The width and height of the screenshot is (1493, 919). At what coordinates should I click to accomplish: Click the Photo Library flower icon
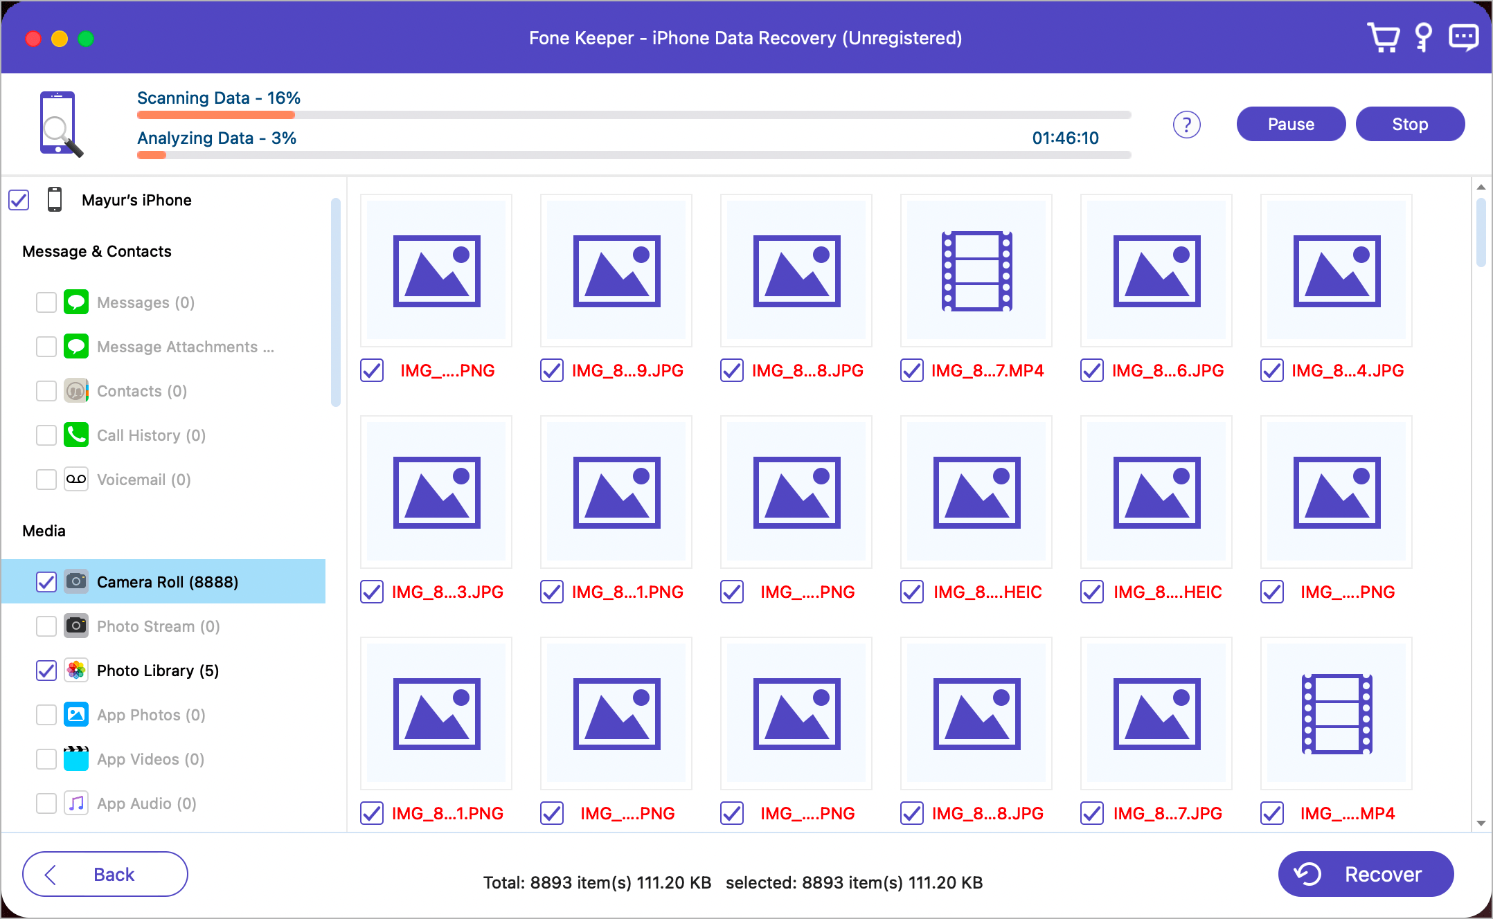[x=76, y=671]
